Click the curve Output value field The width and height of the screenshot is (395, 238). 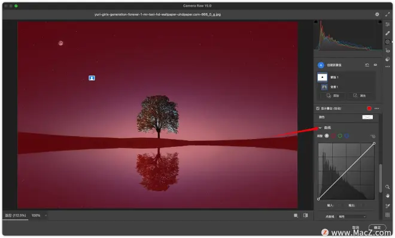click(x=361, y=206)
